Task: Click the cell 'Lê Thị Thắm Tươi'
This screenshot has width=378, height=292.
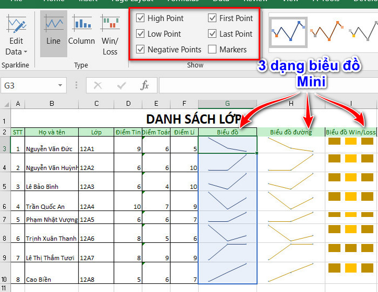Action: pyautogui.click(x=52, y=253)
